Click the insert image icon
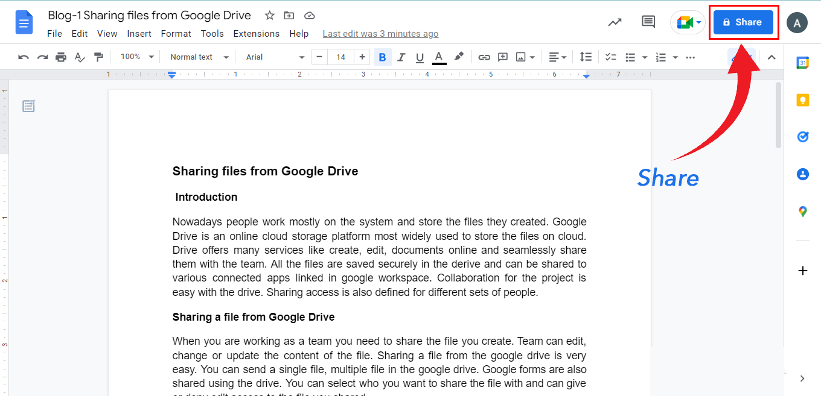 tap(520, 57)
